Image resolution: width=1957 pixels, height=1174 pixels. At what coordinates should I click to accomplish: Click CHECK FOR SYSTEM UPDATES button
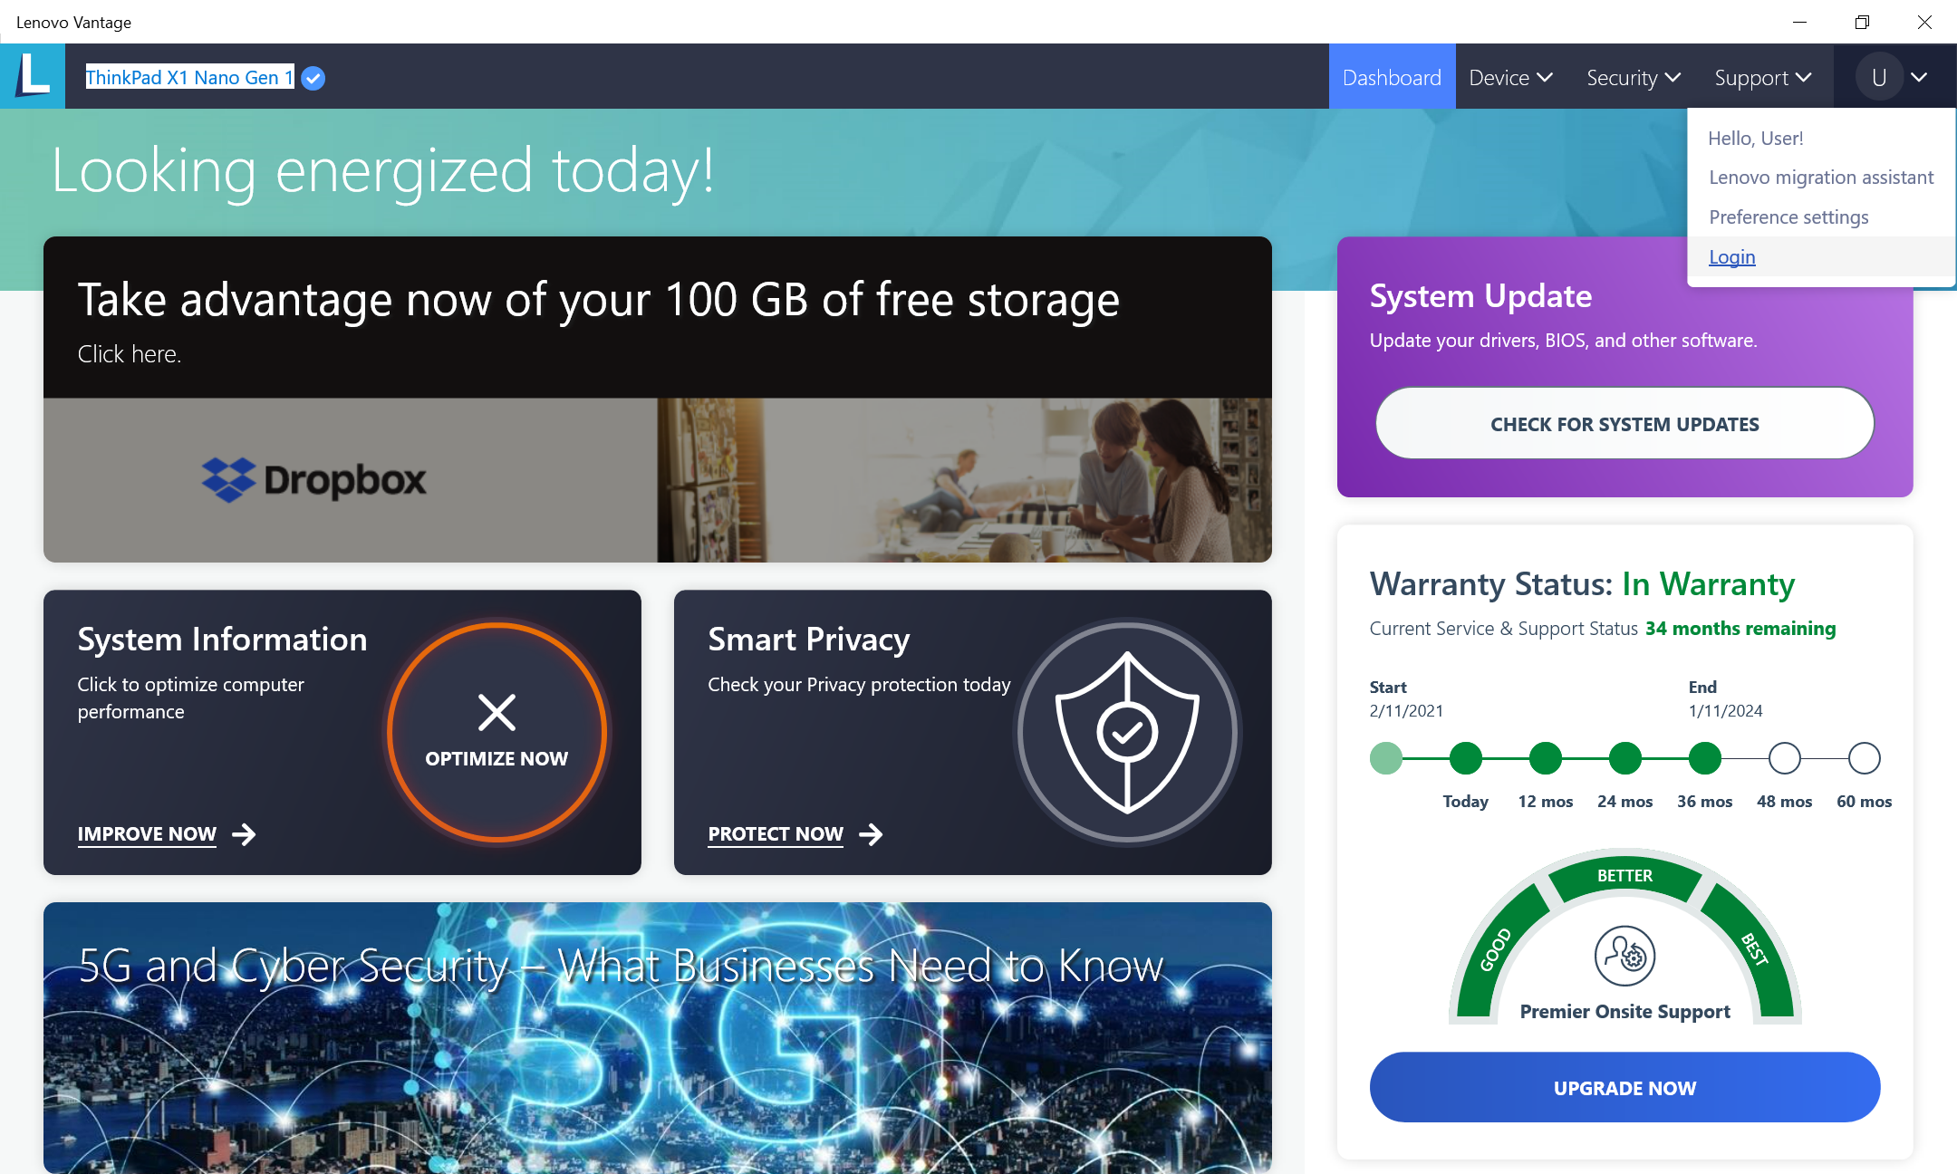(1624, 423)
